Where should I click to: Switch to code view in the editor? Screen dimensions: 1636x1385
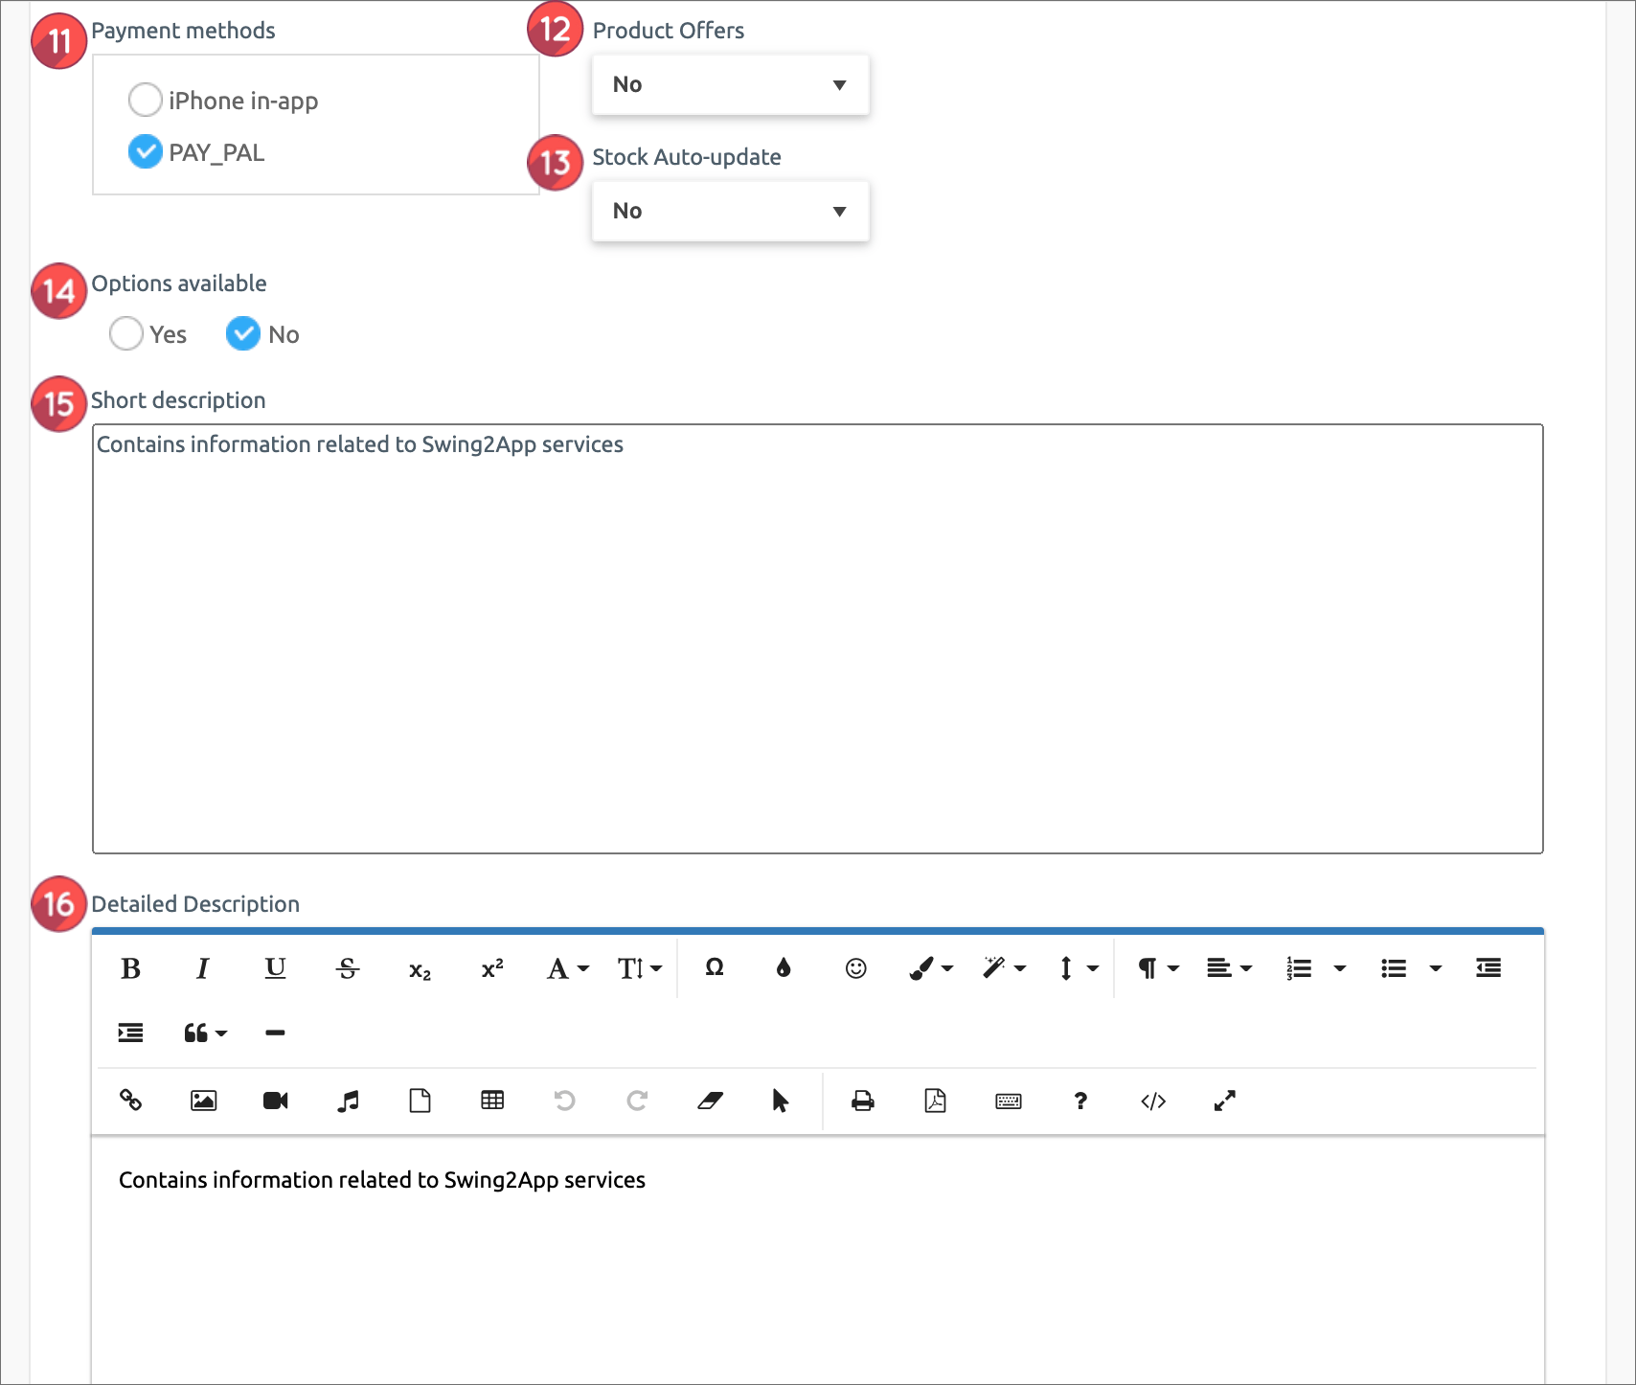1153,1101
